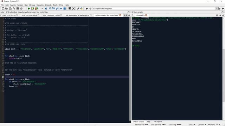
Task: Switch to the kite_instruments_all_exchanges.py tab
Action: (77, 15)
